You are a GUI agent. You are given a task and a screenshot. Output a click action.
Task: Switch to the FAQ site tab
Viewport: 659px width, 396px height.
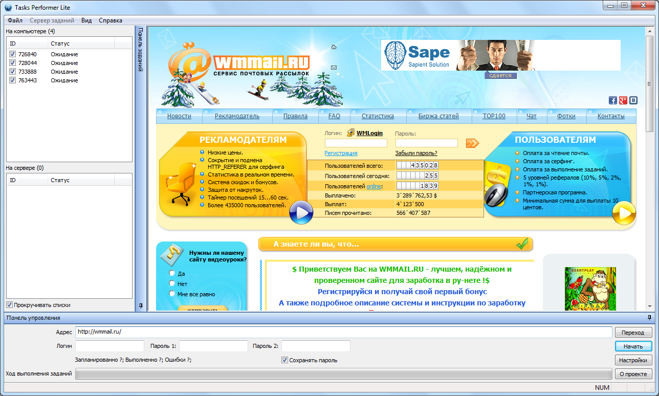pyautogui.click(x=334, y=116)
